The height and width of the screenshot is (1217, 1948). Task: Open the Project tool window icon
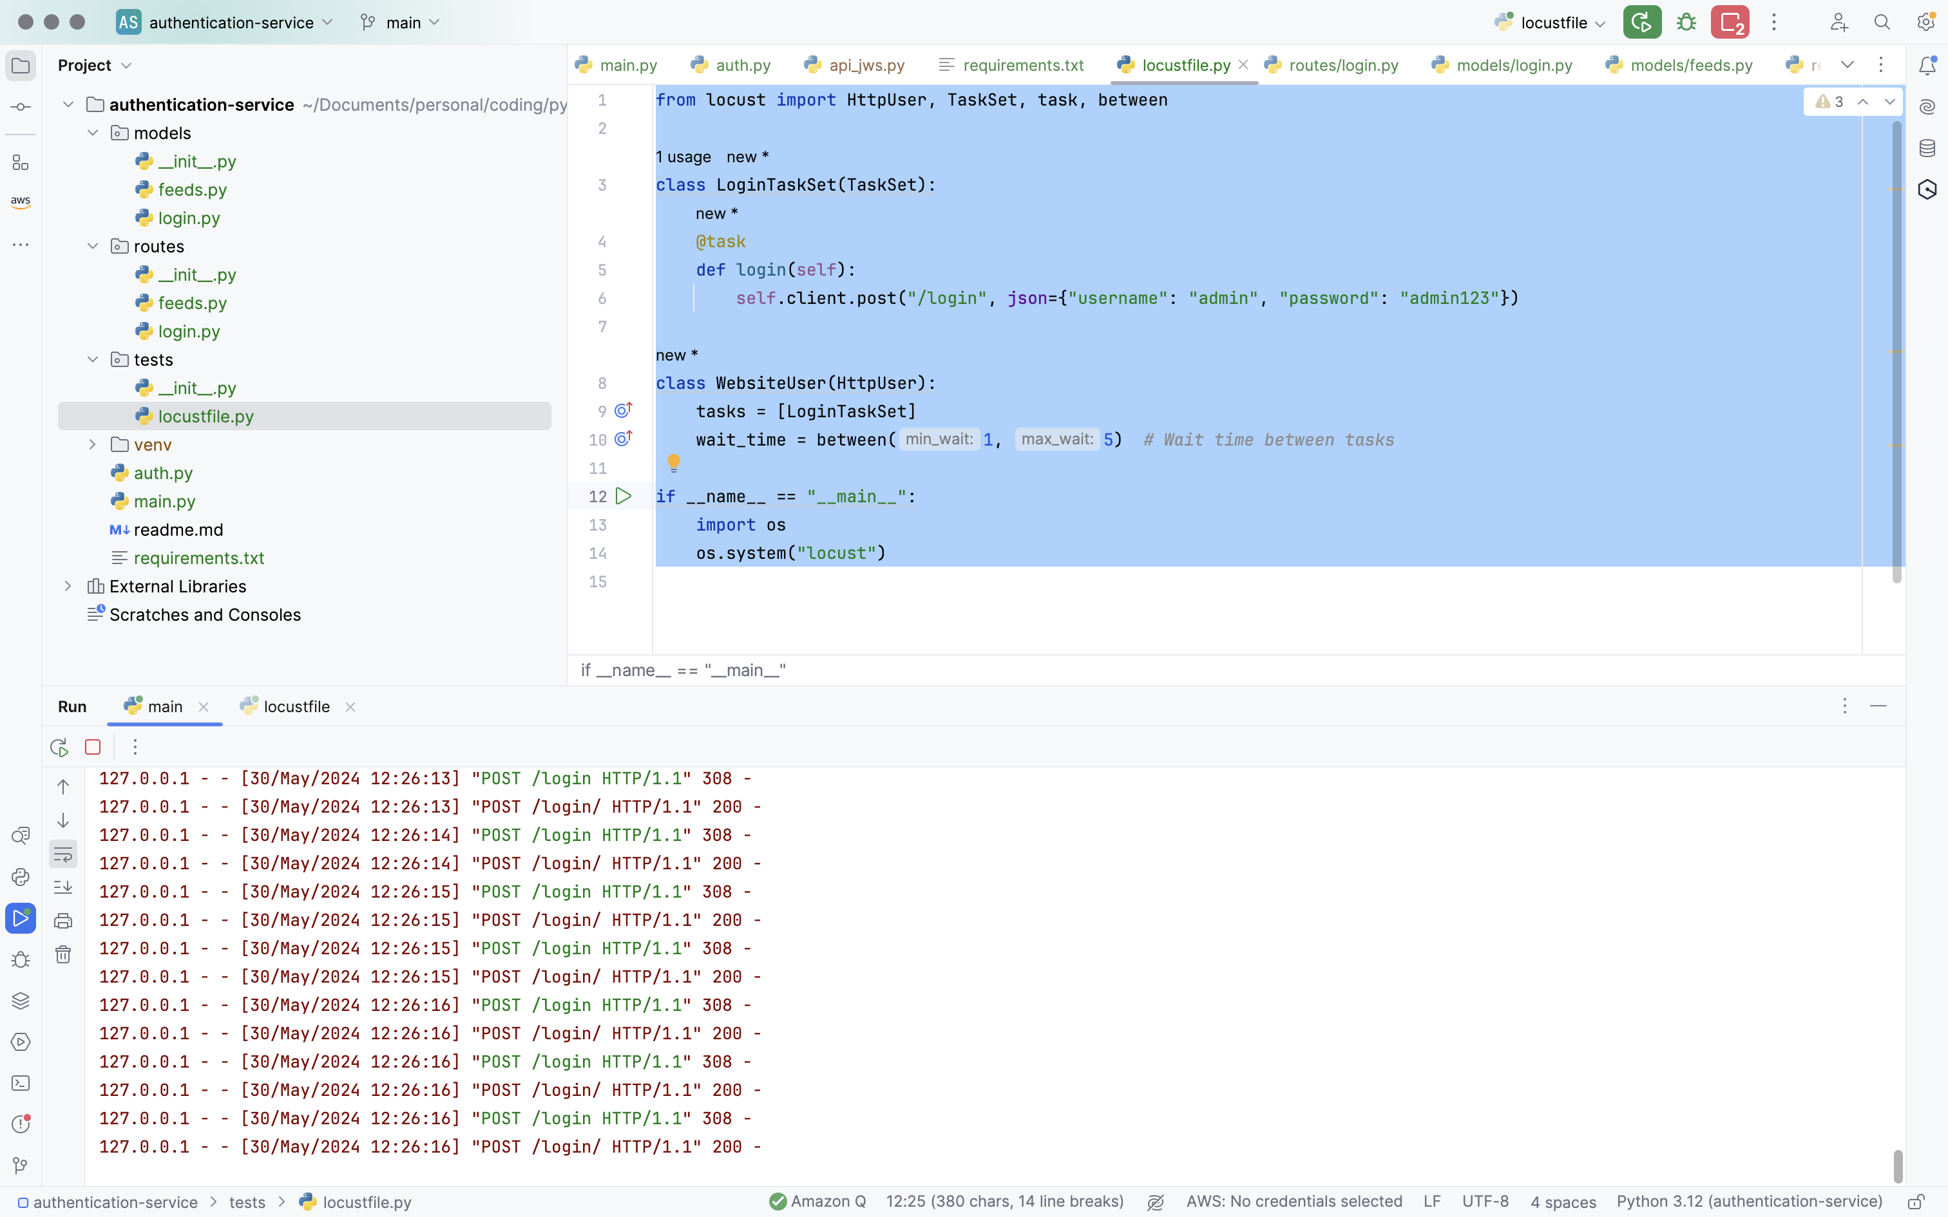tap(21, 66)
